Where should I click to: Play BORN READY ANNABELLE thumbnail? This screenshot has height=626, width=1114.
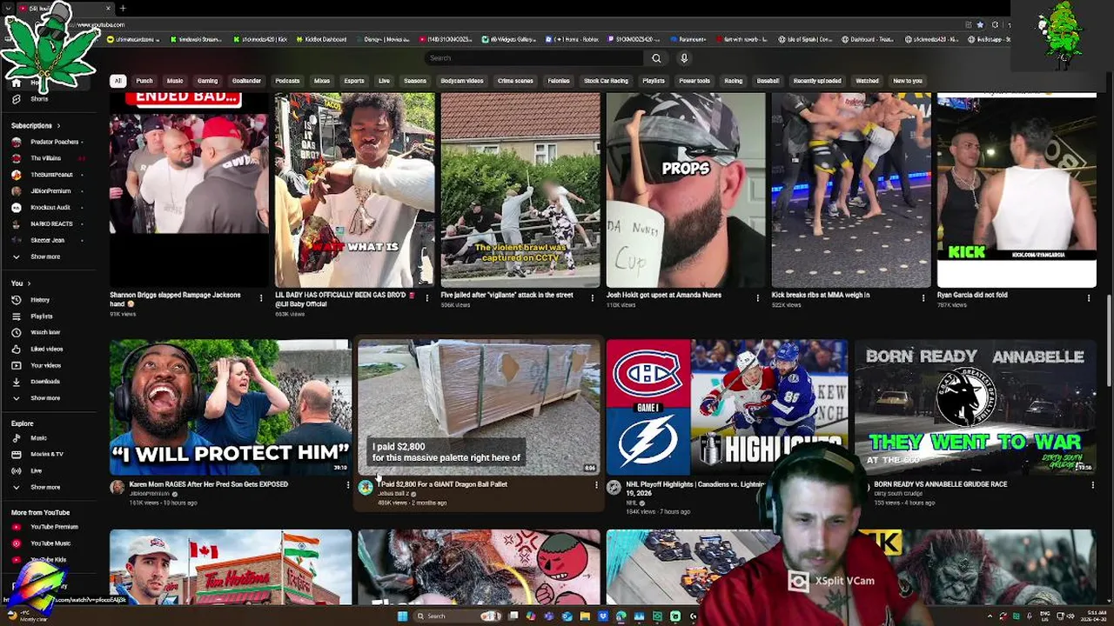975,407
